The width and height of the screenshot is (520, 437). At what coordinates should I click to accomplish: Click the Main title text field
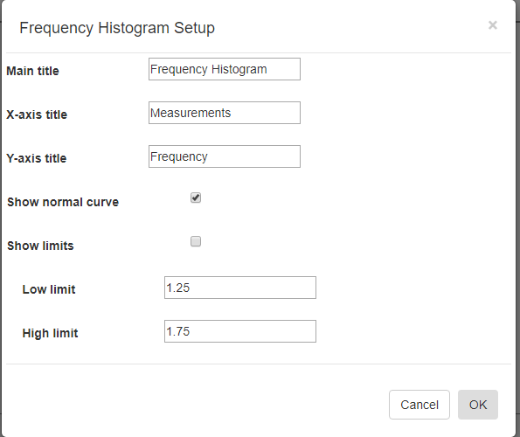point(225,69)
